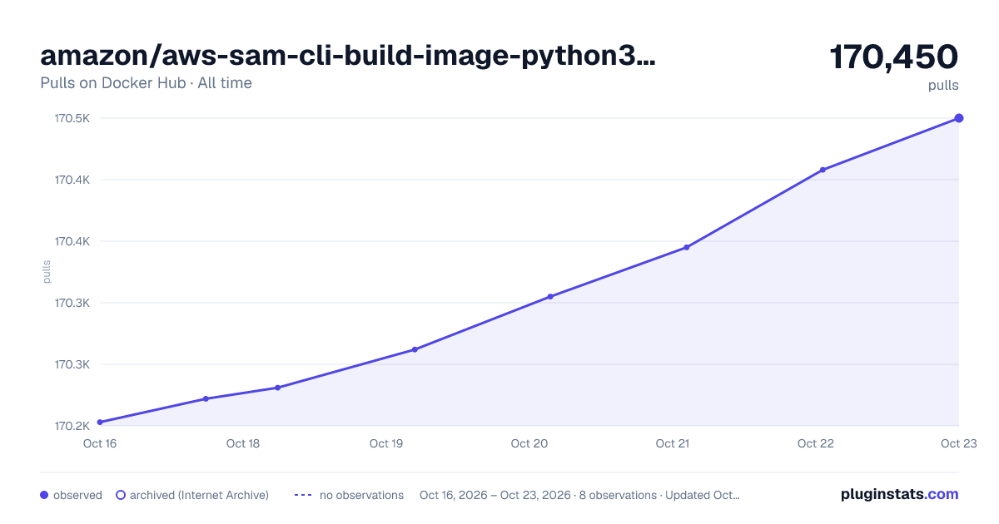Screen dimensions: 999x524
Task: Click the 'observed' legend dot
Action: pyautogui.click(x=44, y=495)
